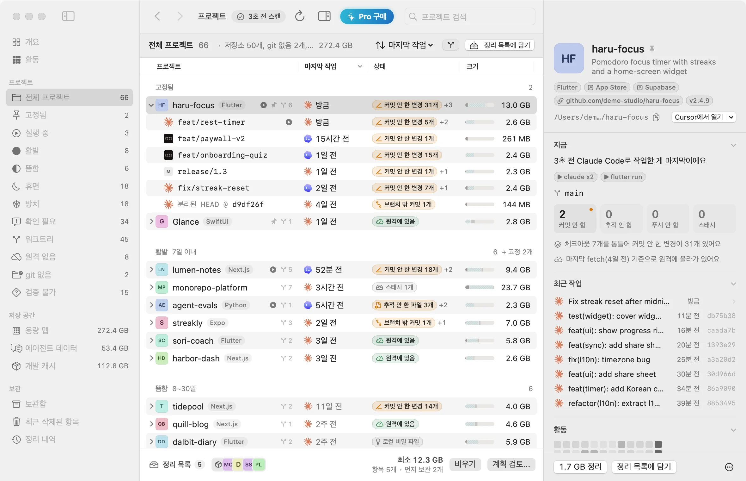Select 워크트리 sidebar filter
Viewport: 746px width, 481px height.
[70, 239]
